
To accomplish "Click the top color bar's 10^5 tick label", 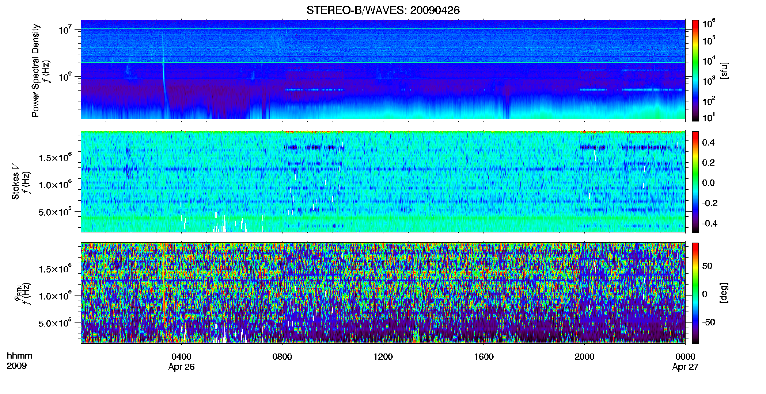I will point(709,40).
